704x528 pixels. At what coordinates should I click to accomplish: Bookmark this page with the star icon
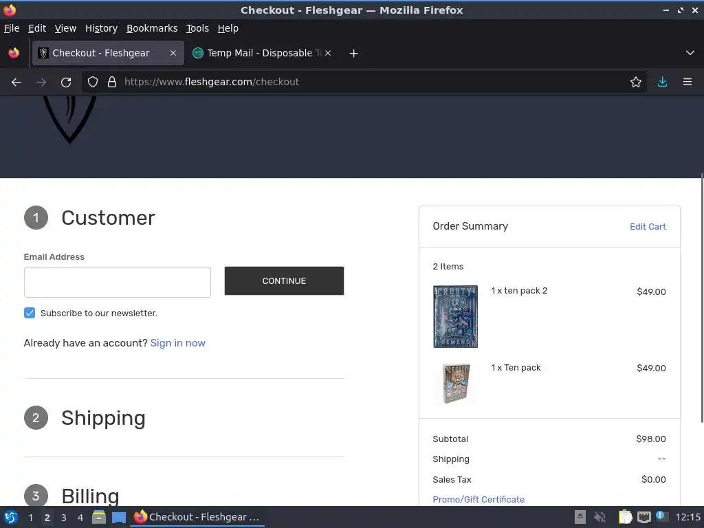(x=636, y=82)
